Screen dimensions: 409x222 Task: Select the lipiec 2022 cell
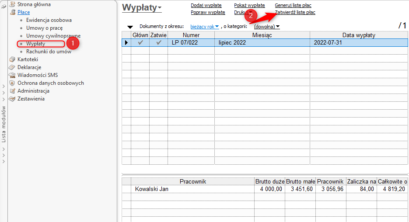[x=262, y=42]
